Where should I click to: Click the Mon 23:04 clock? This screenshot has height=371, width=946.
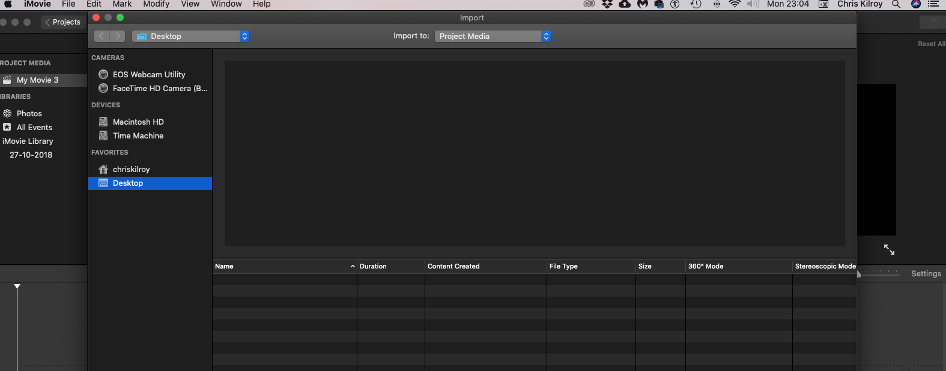pos(788,4)
